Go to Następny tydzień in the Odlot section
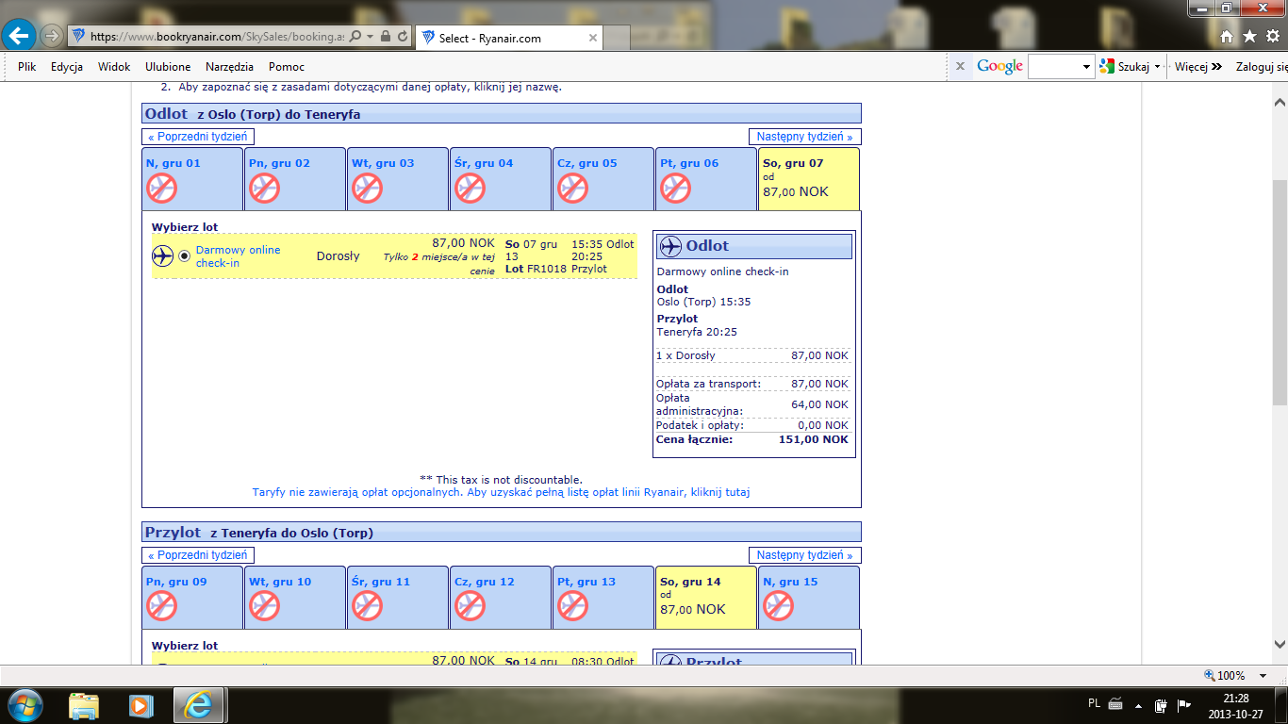The width and height of the screenshot is (1288, 724). coord(805,137)
